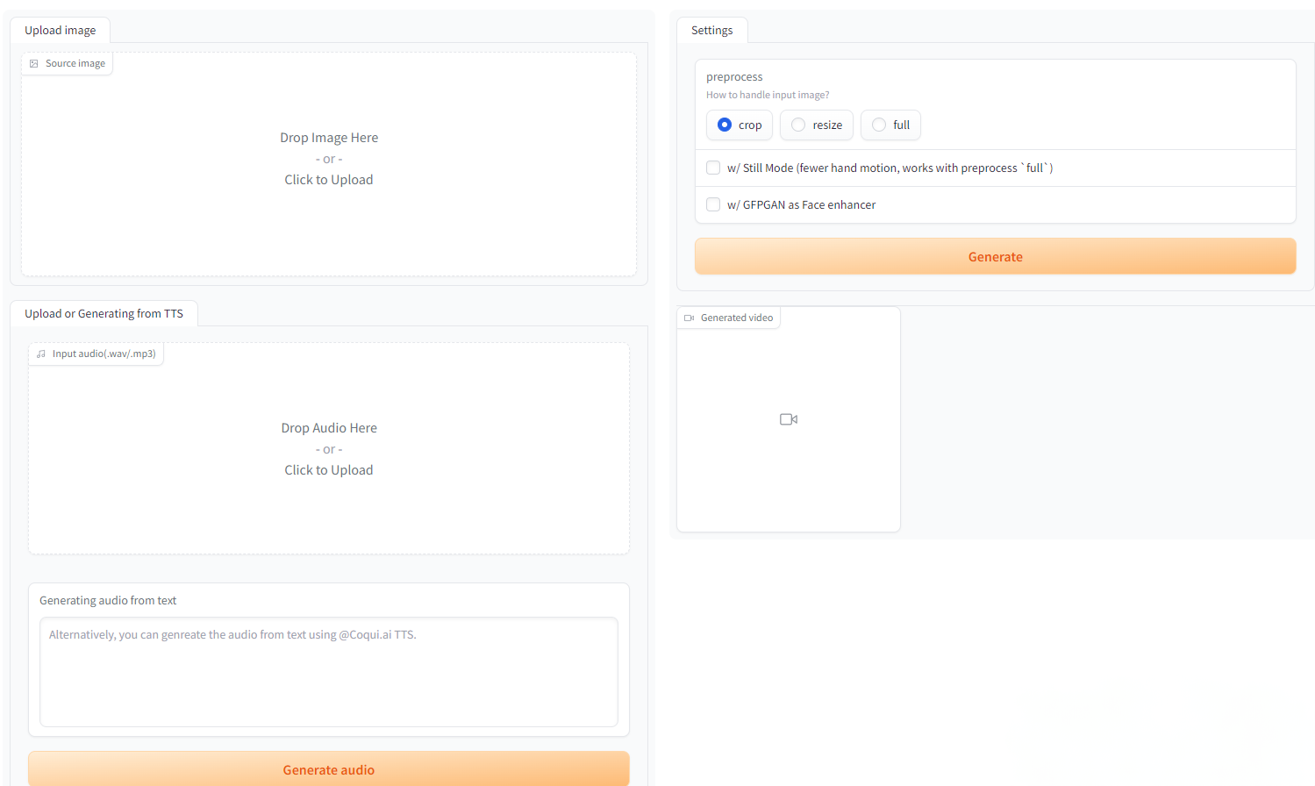The image size is (1315, 786).
Task: Pick the full preprocess option
Action: pyautogui.click(x=879, y=125)
